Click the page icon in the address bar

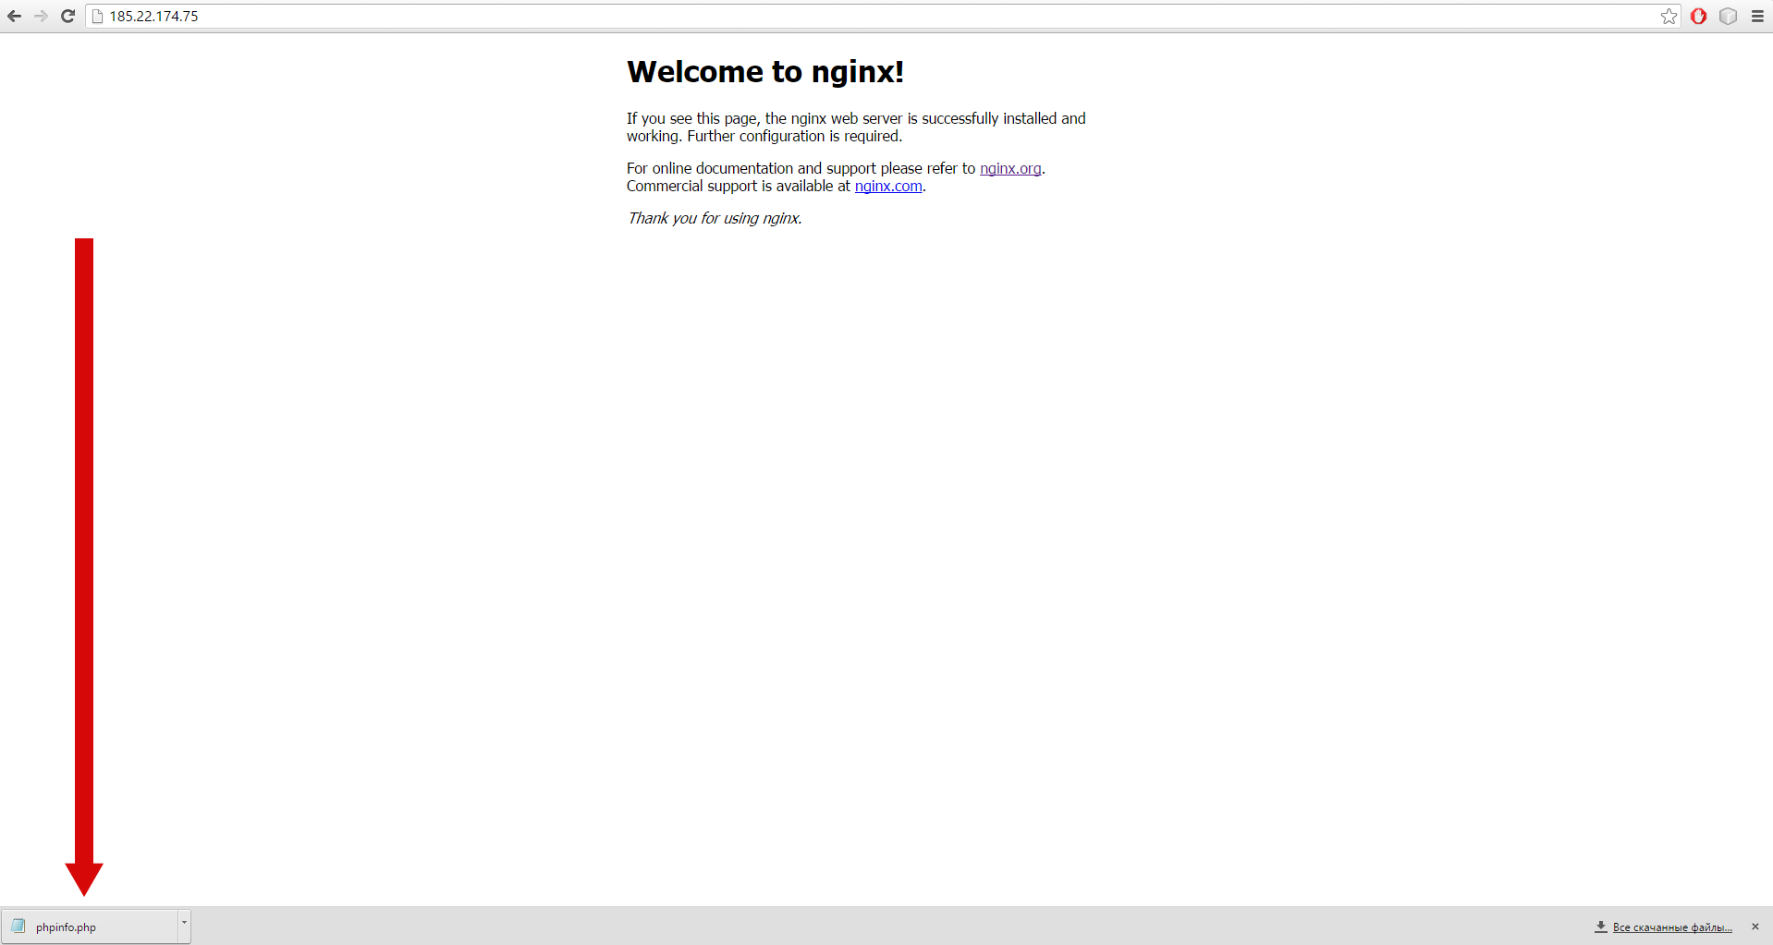pos(97,17)
